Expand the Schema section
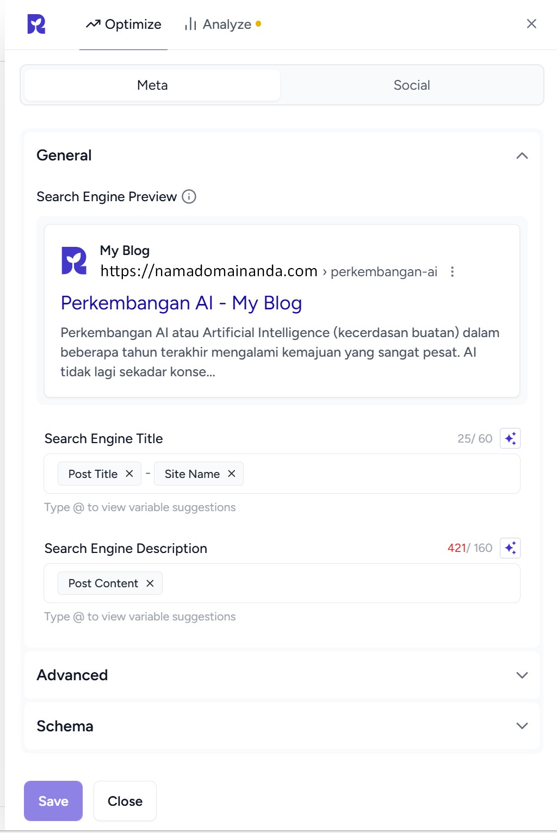Screen dimensions: 557x833 click(522, 726)
